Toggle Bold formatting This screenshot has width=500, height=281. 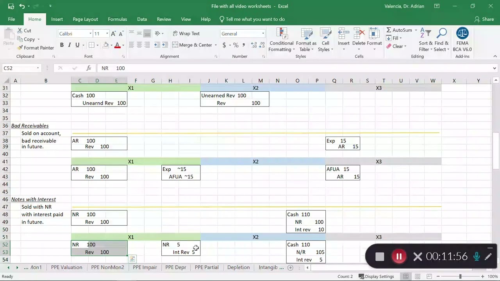tap(62, 45)
